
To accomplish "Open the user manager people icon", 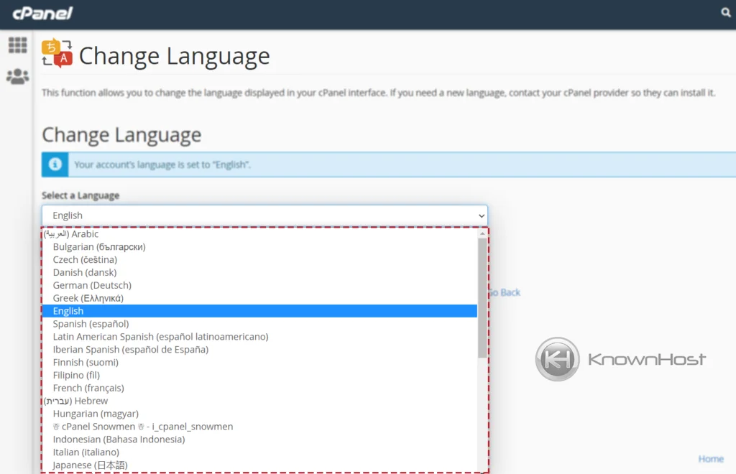I will (18, 76).
